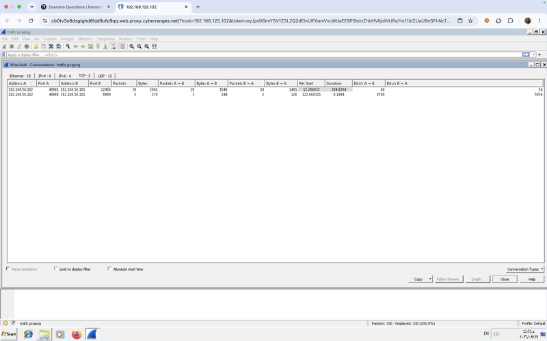Open Conversation Types dropdown
This screenshot has width=547, height=341.
(524, 269)
